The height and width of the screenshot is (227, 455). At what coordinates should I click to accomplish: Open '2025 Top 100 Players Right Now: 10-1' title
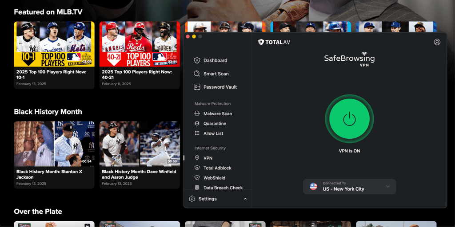click(x=51, y=74)
